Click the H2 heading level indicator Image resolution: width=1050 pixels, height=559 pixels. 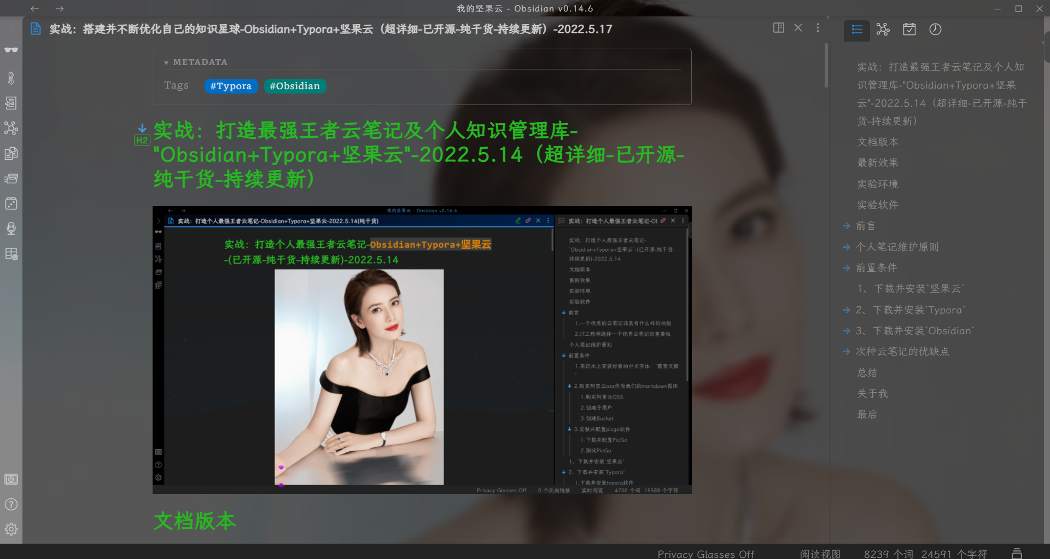click(x=142, y=141)
